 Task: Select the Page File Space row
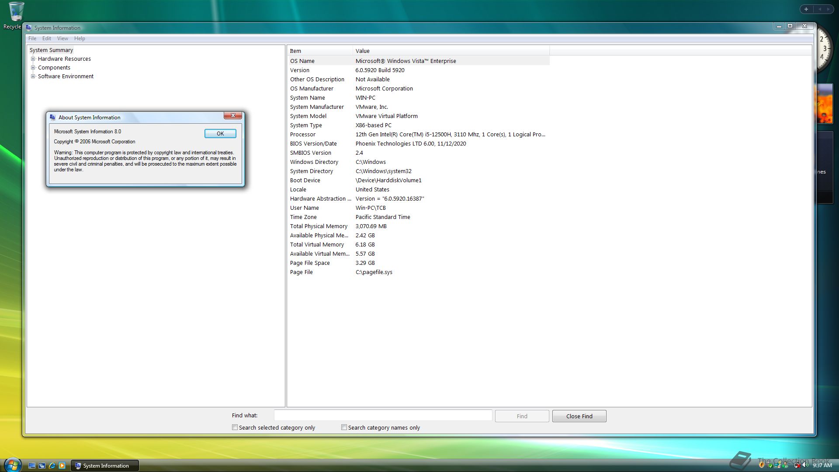click(419, 263)
